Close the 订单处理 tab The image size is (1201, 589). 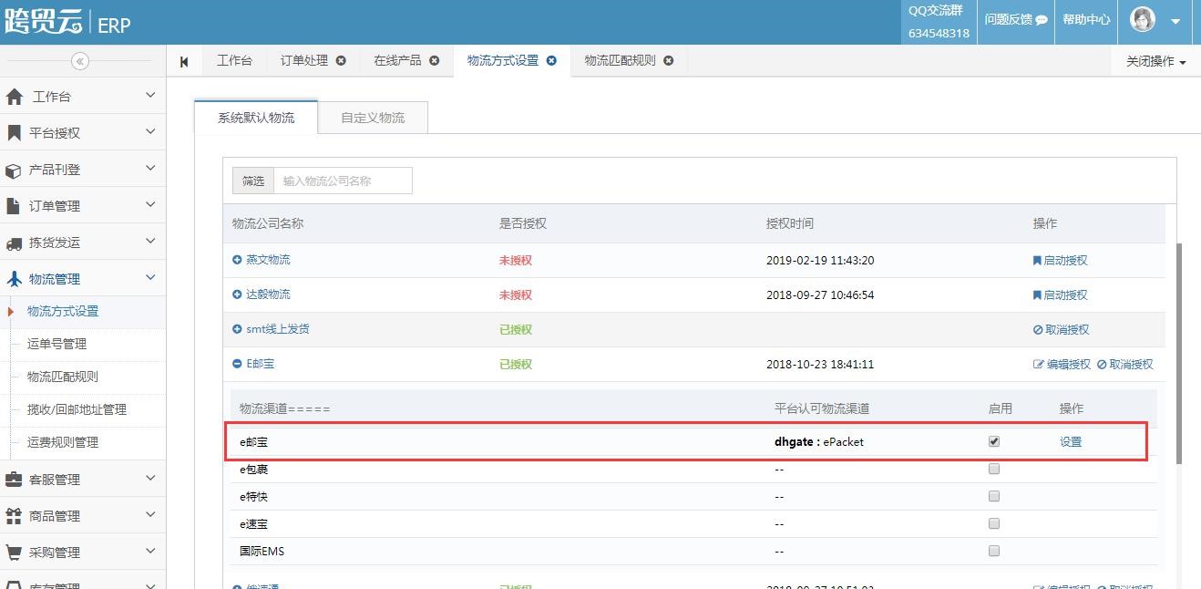pos(341,60)
